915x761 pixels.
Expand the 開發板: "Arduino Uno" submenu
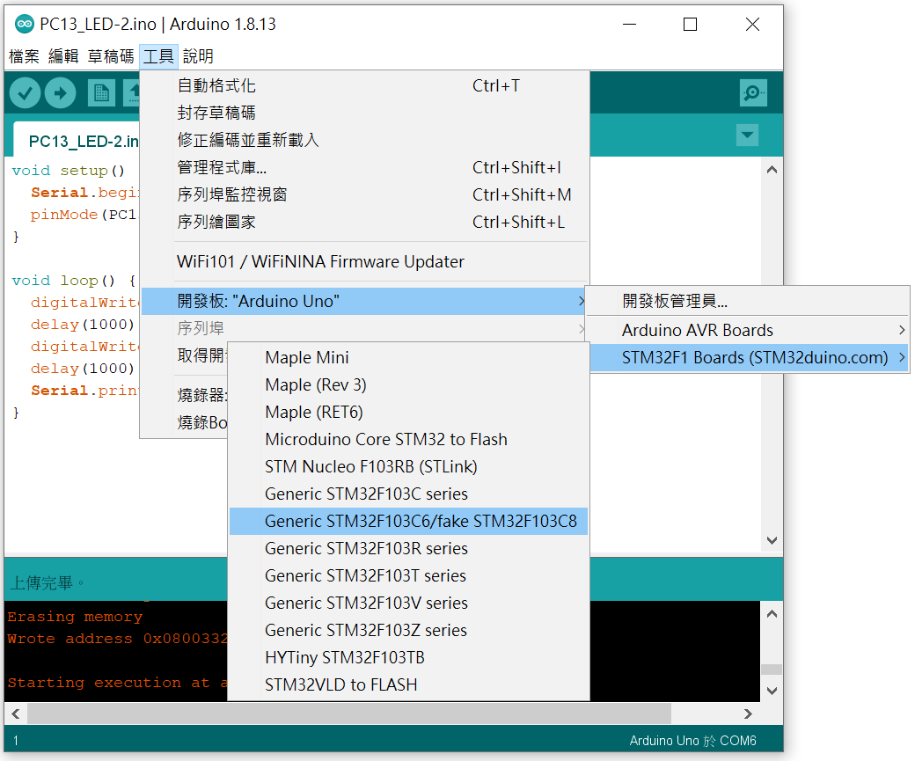(x=364, y=301)
